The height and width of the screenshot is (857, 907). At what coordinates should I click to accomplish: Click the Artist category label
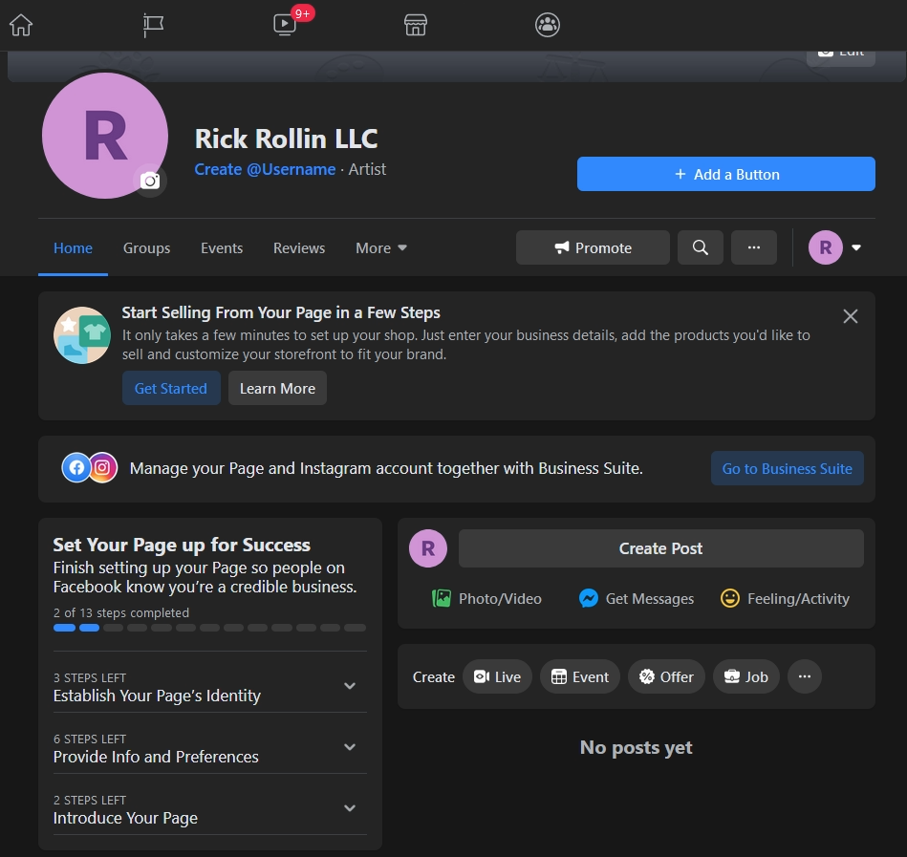click(x=367, y=169)
